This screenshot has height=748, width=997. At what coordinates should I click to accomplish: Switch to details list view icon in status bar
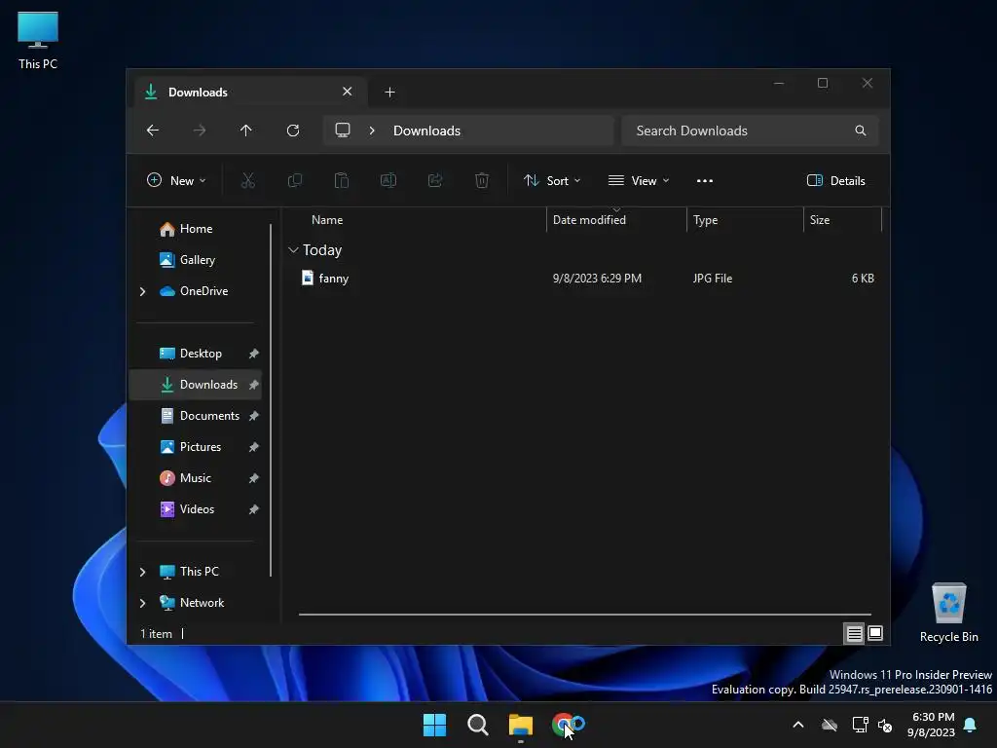pyautogui.click(x=854, y=633)
